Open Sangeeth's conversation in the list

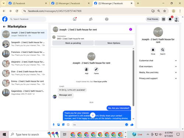coord(24,44)
